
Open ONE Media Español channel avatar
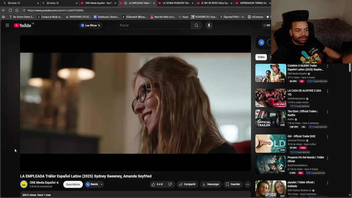click(24, 184)
